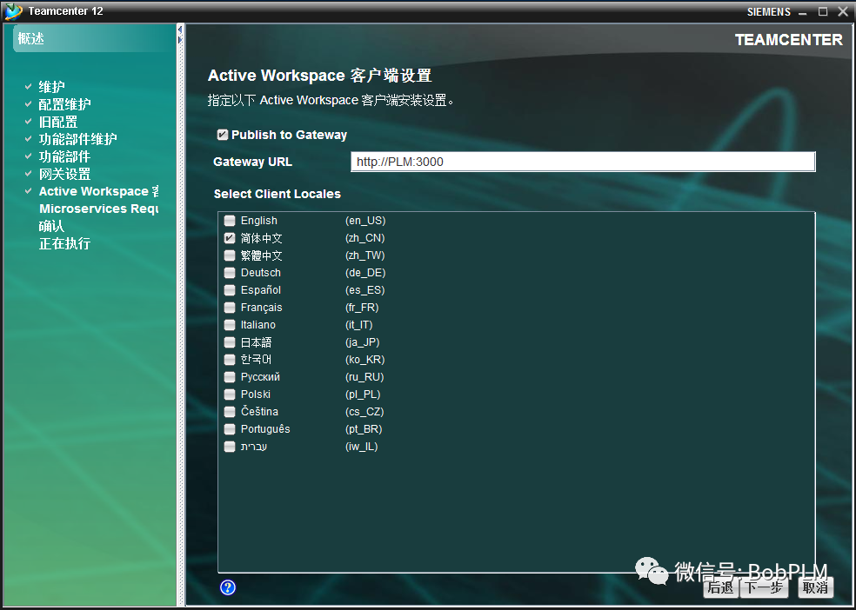
Task: Minimize the Teamcenter 12 window
Action: (x=802, y=12)
